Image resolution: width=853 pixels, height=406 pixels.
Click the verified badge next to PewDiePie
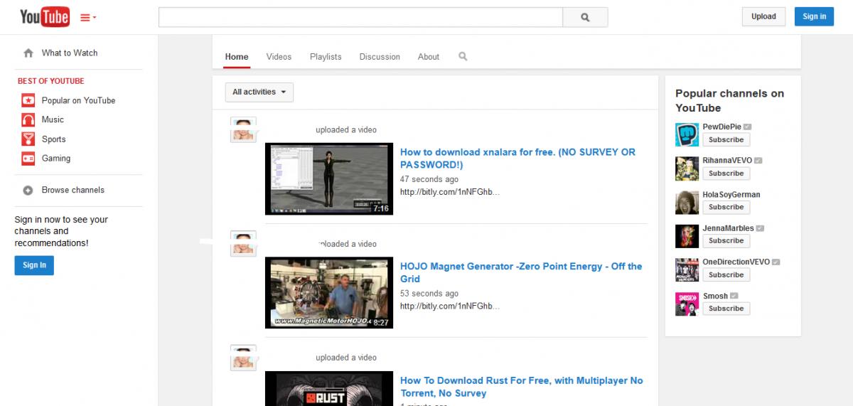(x=748, y=127)
